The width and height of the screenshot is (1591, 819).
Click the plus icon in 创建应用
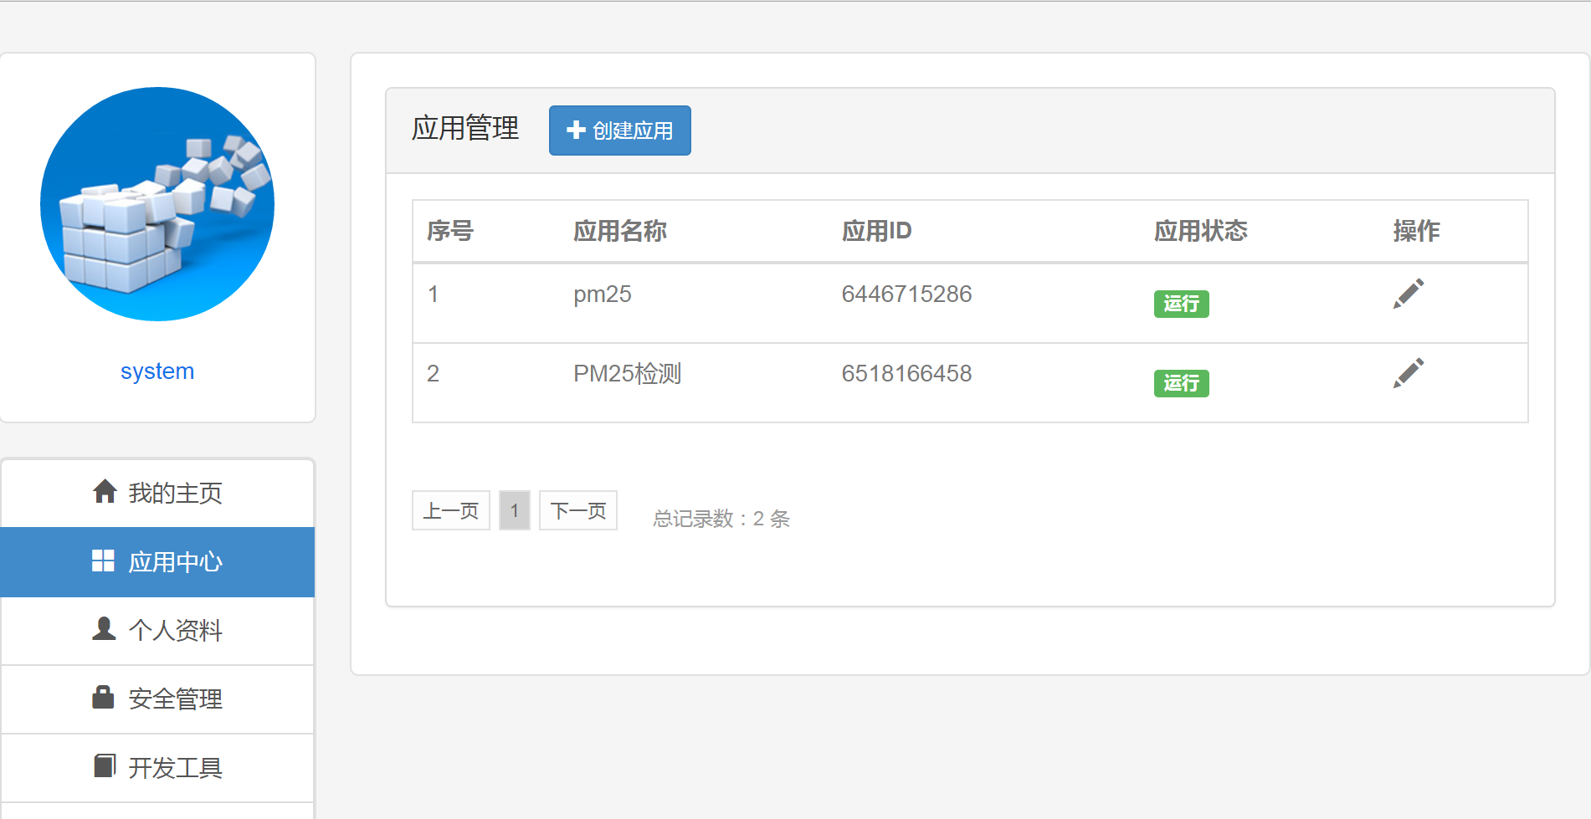click(x=576, y=130)
